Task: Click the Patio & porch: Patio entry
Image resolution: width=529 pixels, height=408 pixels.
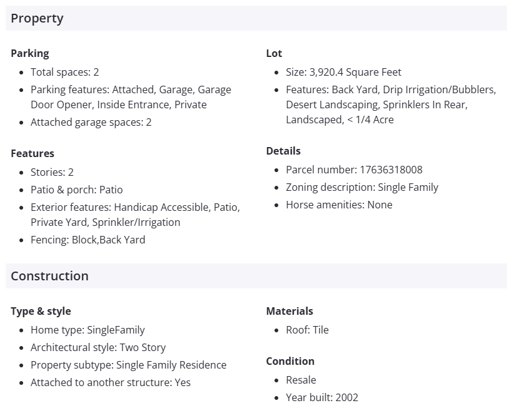Action: 76,190
